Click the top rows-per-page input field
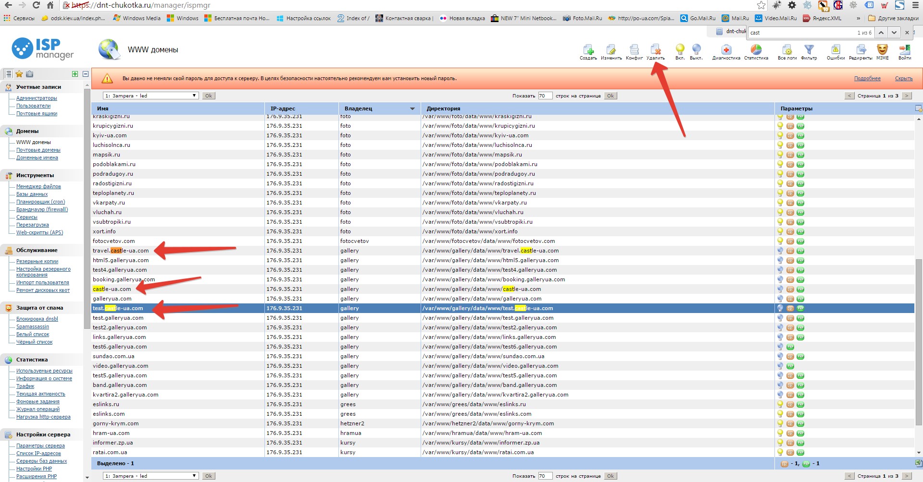The image size is (923, 482). 545,96
